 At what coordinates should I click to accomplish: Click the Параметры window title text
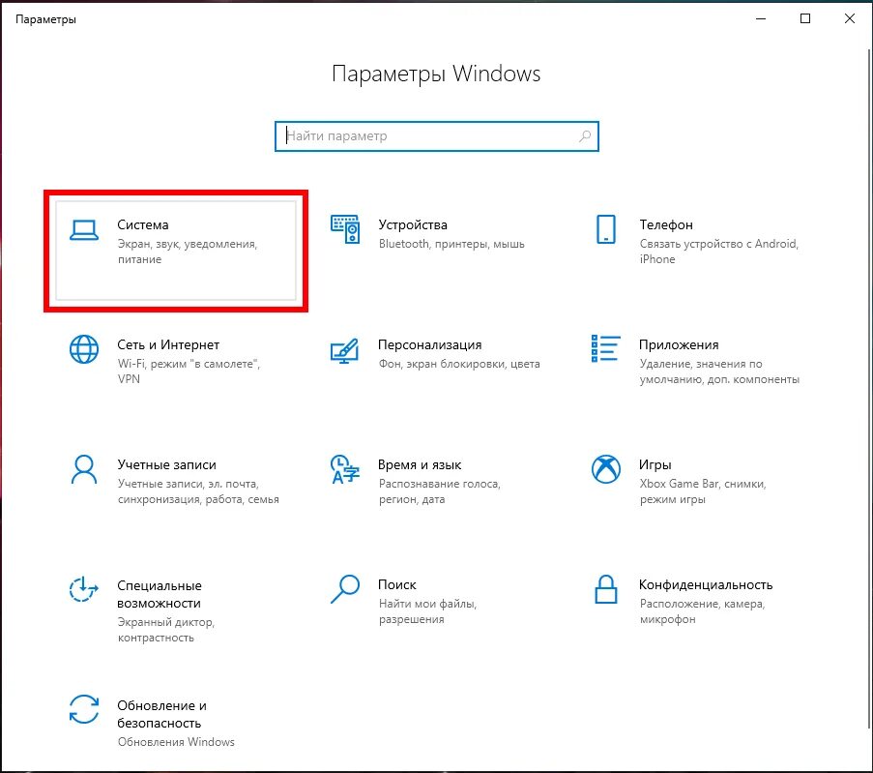tap(45, 19)
